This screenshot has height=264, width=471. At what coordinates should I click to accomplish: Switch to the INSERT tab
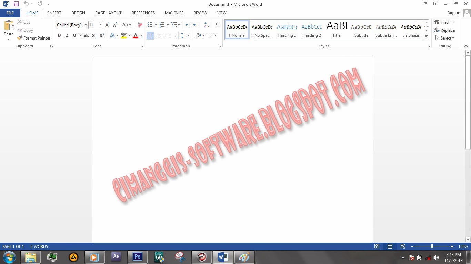pyautogui.click(x=54, y=13)
